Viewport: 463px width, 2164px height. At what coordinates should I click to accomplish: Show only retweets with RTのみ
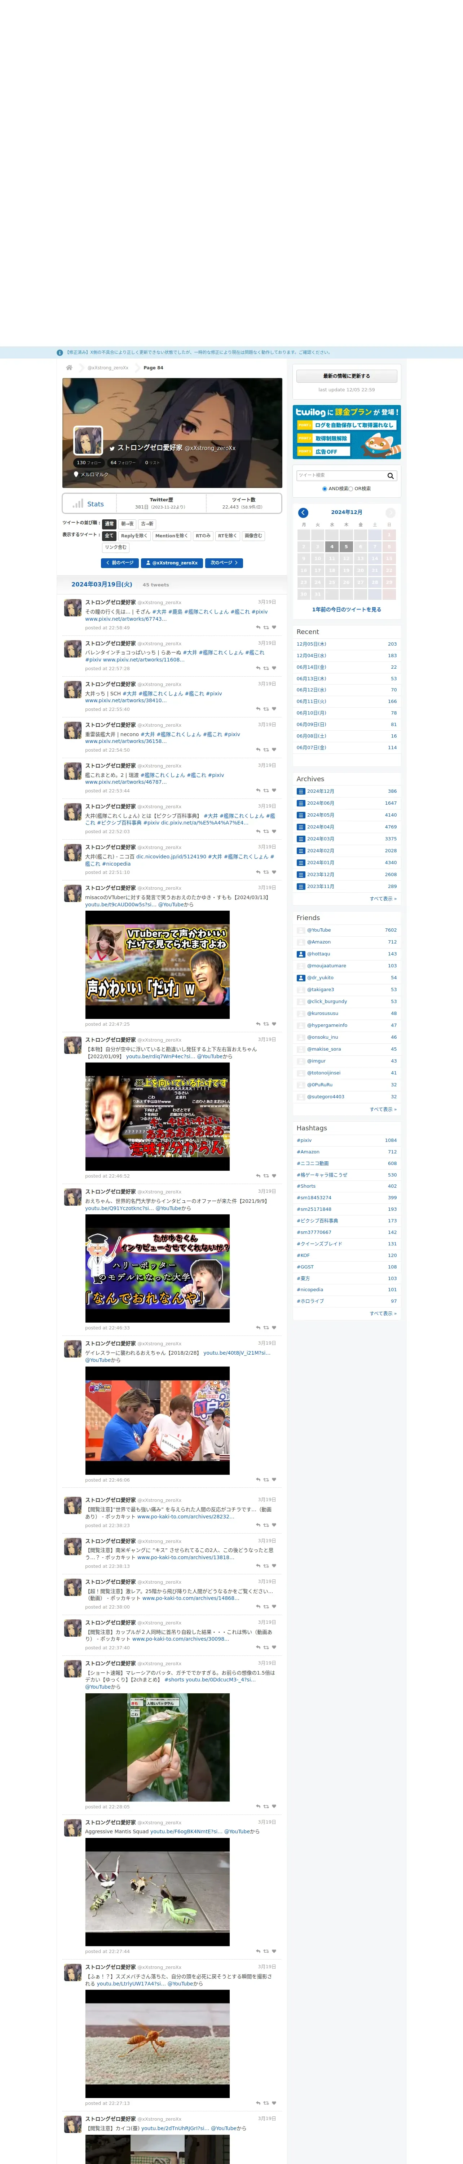point(203,535)
